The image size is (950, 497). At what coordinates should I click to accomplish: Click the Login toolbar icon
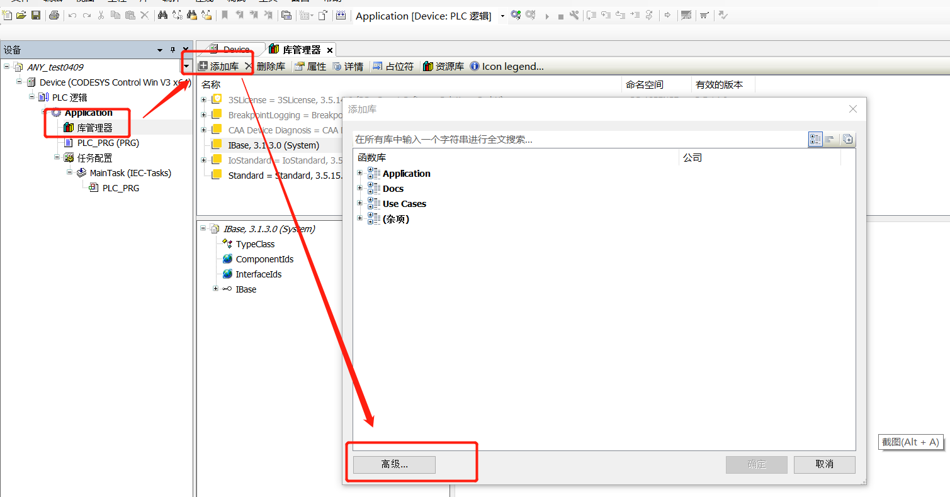point(516,16)
